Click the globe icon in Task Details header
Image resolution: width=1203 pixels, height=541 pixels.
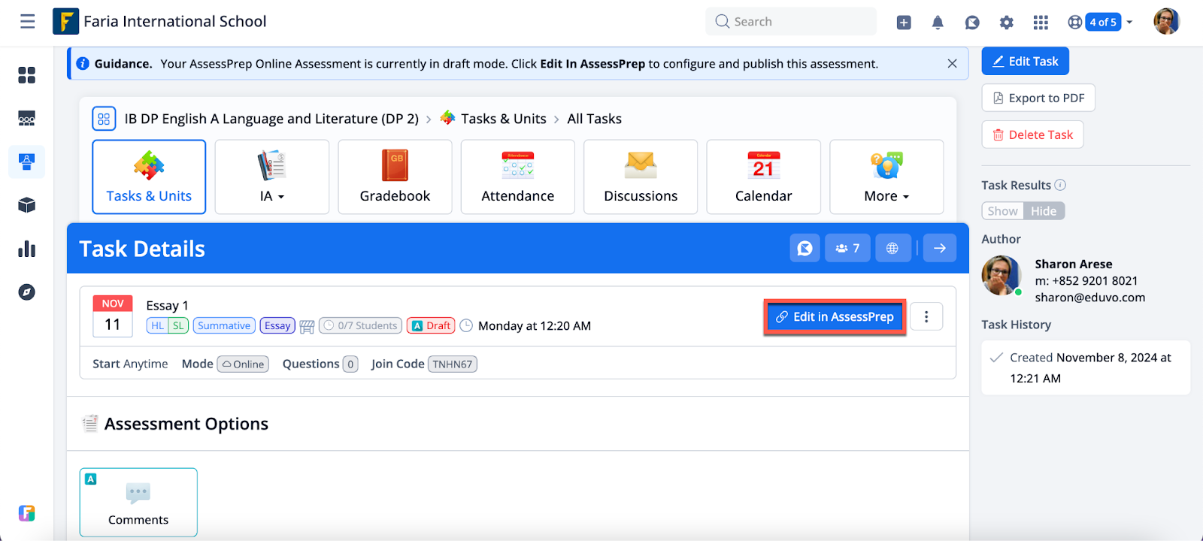[892, 248]
